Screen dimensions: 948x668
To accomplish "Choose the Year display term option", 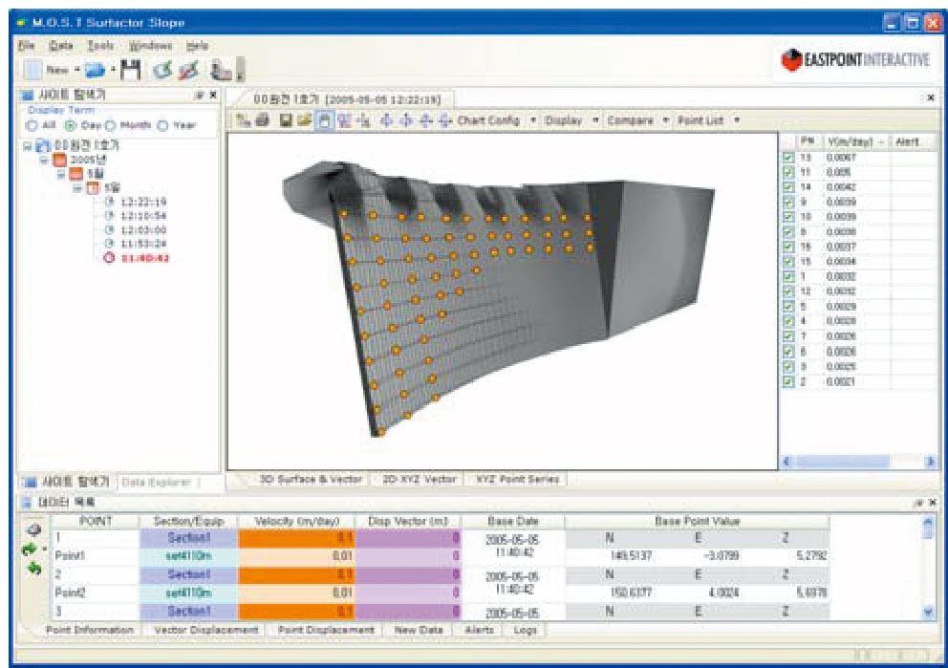I will (x=162, y=125).
